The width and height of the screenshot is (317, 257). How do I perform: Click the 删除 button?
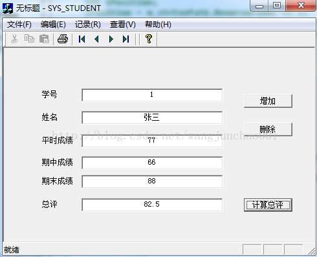pos(268,129)
